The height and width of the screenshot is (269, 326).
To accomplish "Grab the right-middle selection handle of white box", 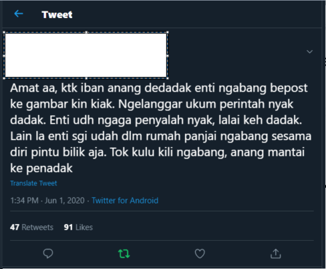I will 168,56.
